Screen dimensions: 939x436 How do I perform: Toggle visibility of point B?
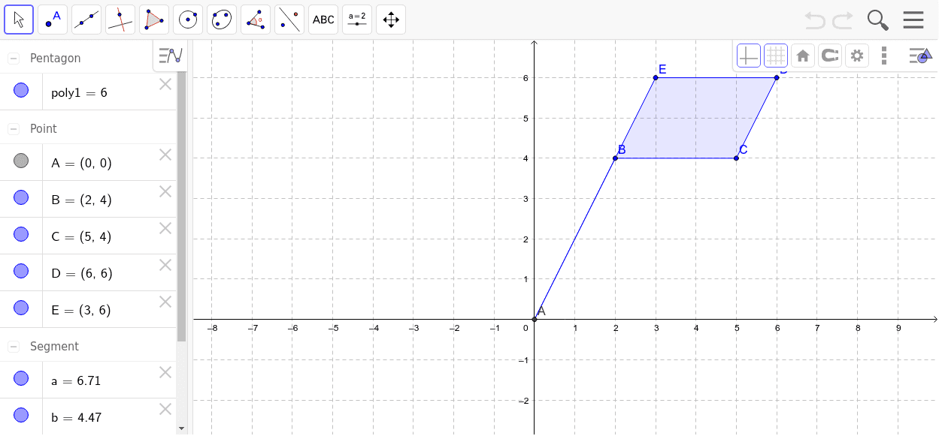[21, 197]
